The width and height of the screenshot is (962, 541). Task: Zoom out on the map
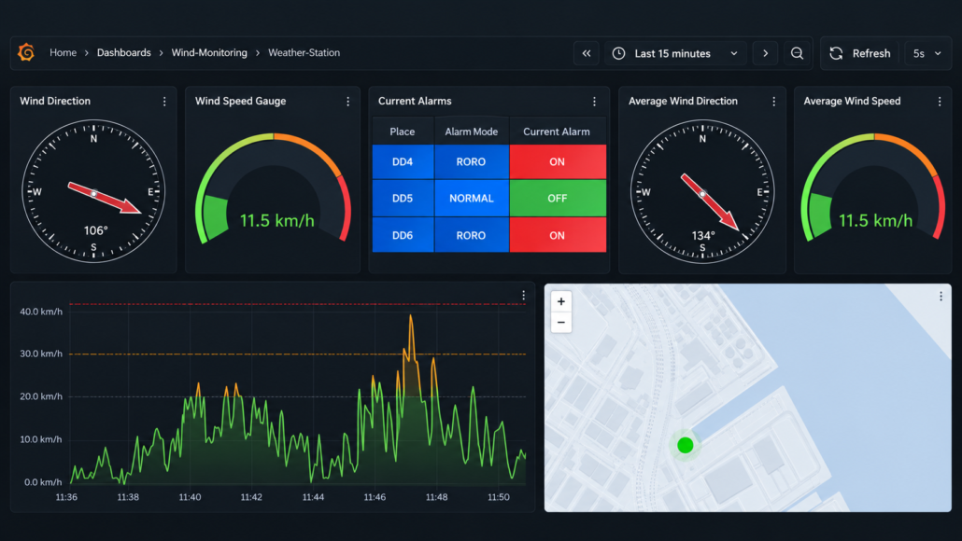pyautogui.click(x=560, y=323)
